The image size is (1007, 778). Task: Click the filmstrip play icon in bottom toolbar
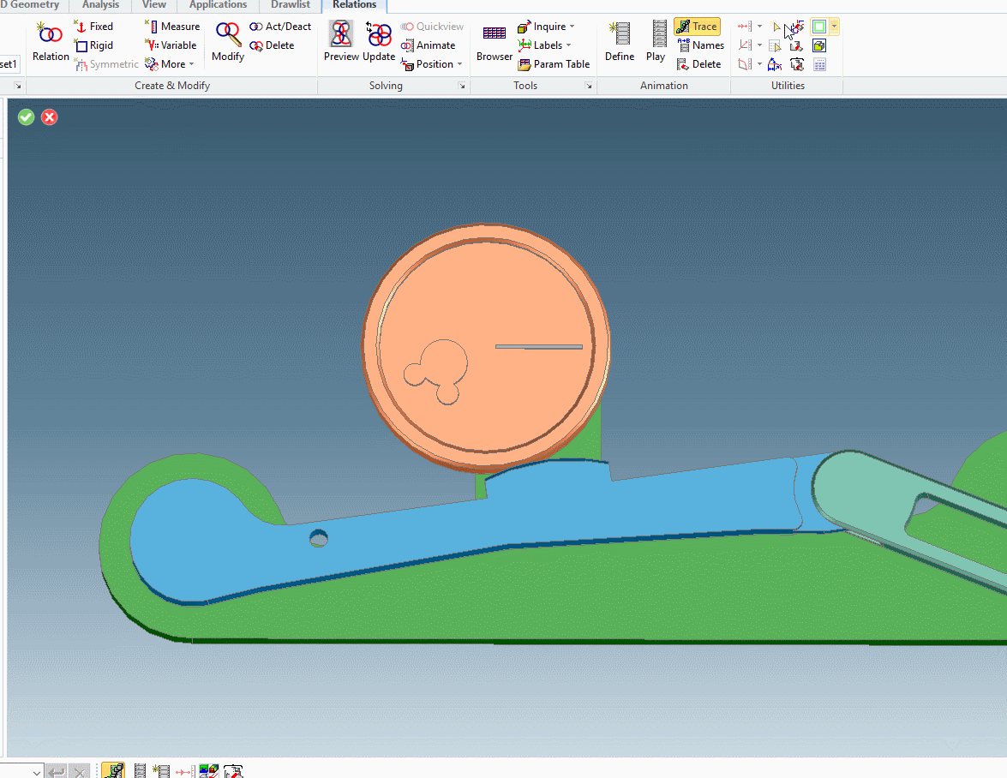tap(140, 770)
